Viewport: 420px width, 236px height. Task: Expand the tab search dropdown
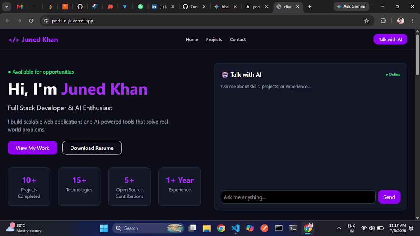click(7, 7)
